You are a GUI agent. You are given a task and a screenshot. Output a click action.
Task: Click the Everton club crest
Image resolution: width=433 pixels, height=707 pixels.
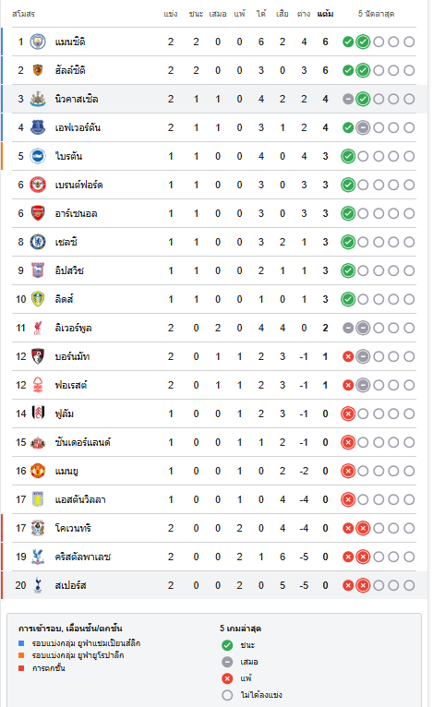click(x=38, y=127)
